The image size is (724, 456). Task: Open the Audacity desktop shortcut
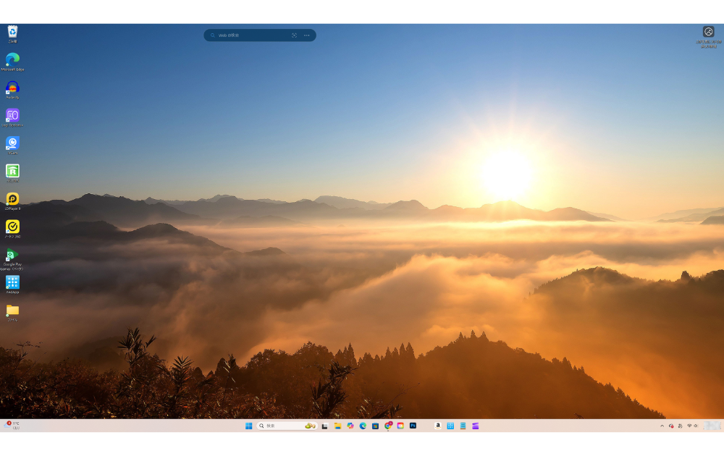pyautogui.click(x=12, y=88)
